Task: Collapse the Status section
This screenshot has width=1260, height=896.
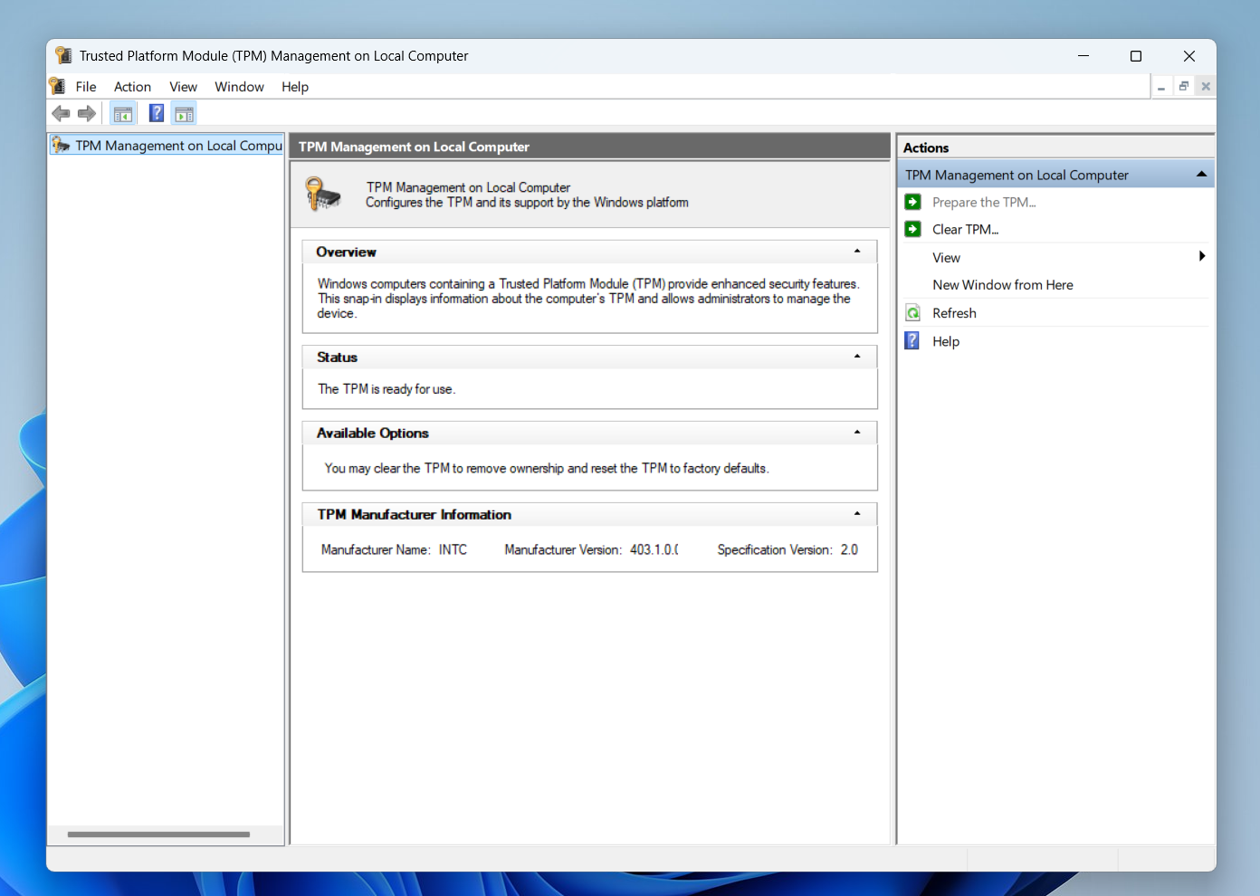Action: (x=857, y=356)
